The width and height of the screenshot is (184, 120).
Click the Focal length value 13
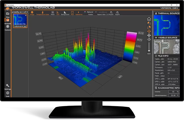coord(168,73)
